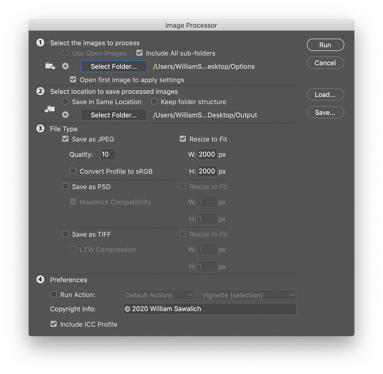Click the Load... settings button
Image resolution: width=383 pixels, height=374 pixels.
coord(325,95)
